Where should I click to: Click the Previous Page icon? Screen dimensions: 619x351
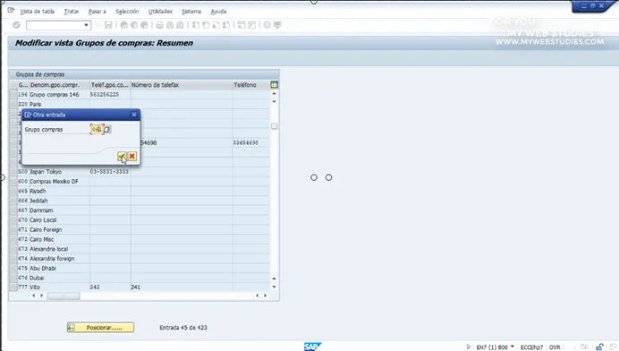206,25
